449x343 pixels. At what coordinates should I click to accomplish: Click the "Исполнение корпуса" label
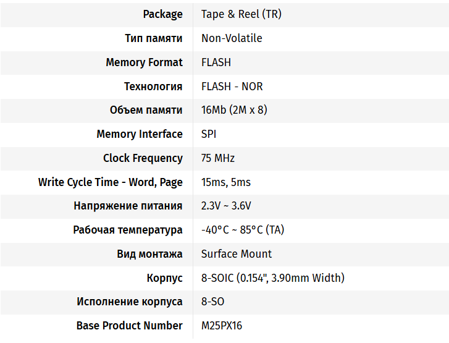pos(130,302)
